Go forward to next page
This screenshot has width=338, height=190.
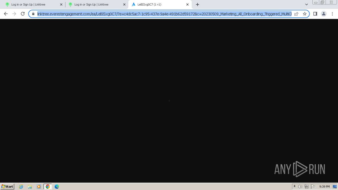tap(14, 14)
